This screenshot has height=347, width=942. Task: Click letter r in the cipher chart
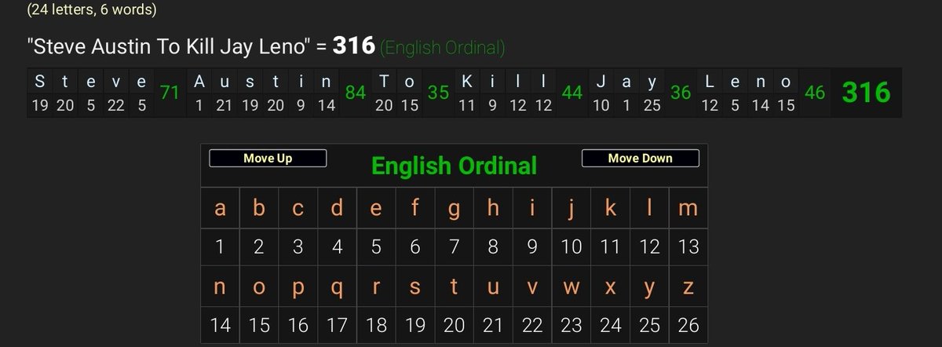point(376,287)
